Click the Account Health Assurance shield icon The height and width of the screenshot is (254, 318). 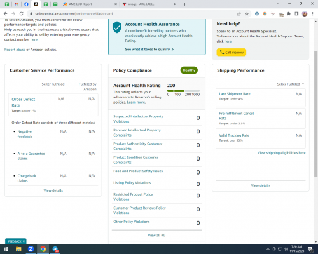coord(117,27)
